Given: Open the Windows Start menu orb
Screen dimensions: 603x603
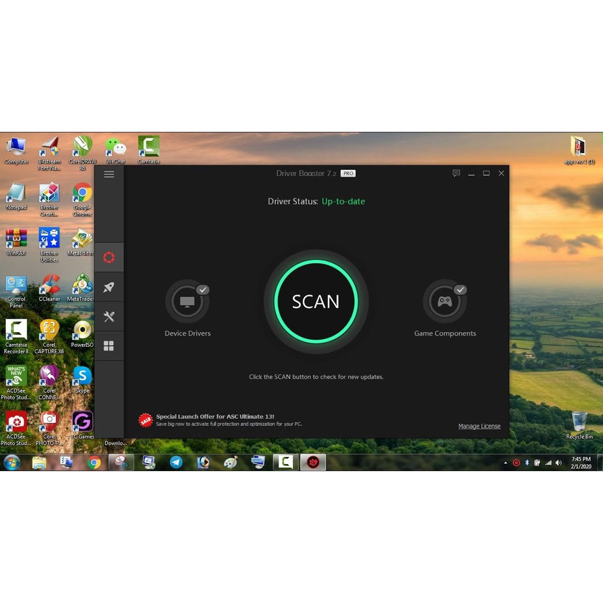Looking at the screenshot, I should 12,462.
